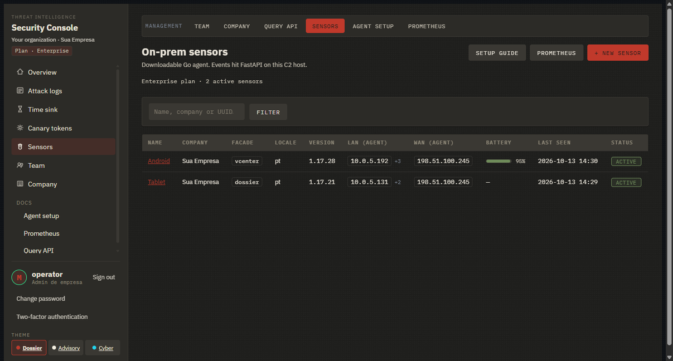The width and height of the screenshot is (673, 361).
Task: Click the Filter button
Action: point(268,112)
